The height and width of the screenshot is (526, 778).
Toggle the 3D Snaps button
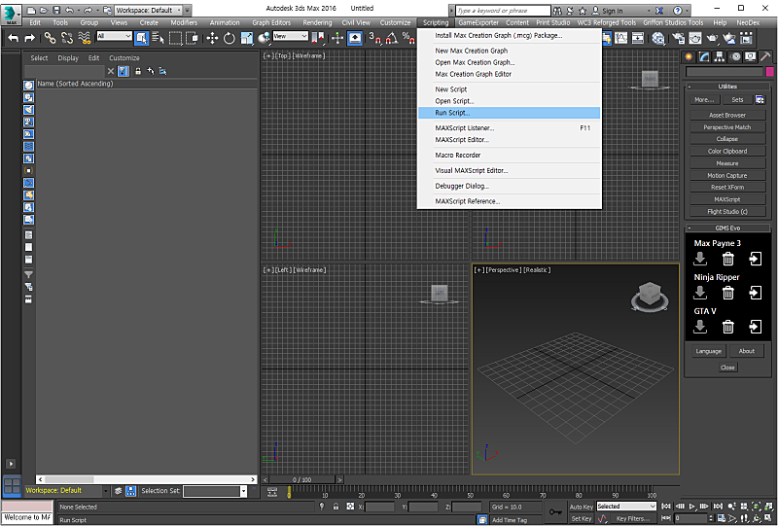click(375, 38)
